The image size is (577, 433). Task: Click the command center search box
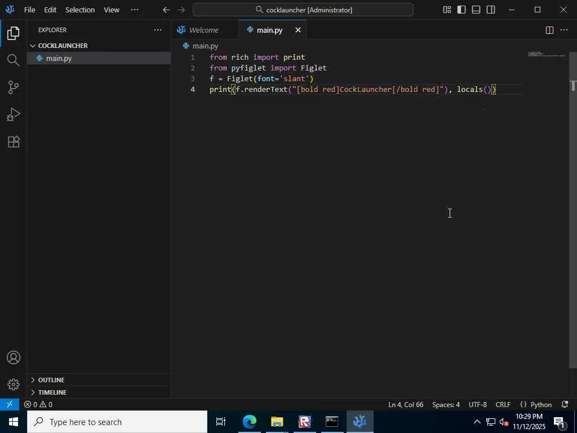303,10
